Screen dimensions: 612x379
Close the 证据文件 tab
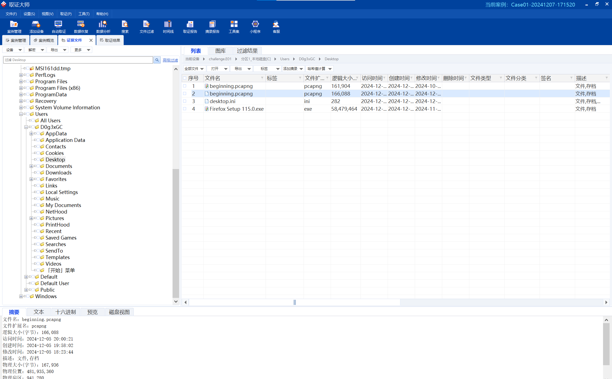point(91,40)
